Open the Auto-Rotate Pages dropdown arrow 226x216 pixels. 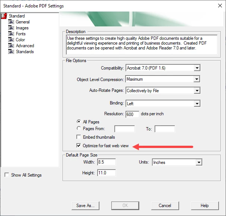point(197,90)
